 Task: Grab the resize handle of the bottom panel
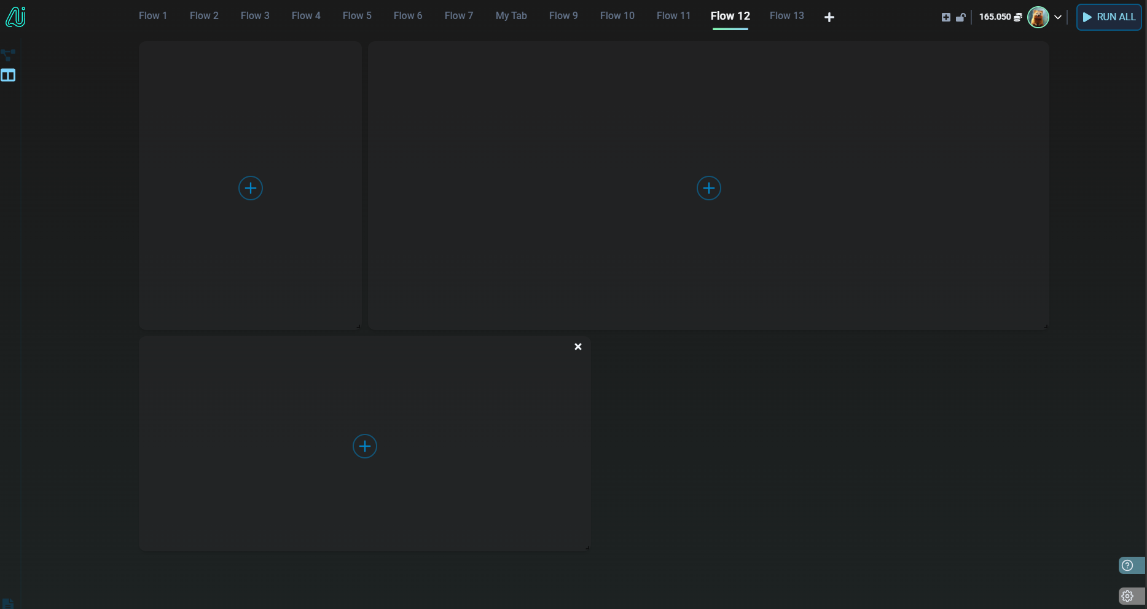pyautogui.click(x=587, y=548)
